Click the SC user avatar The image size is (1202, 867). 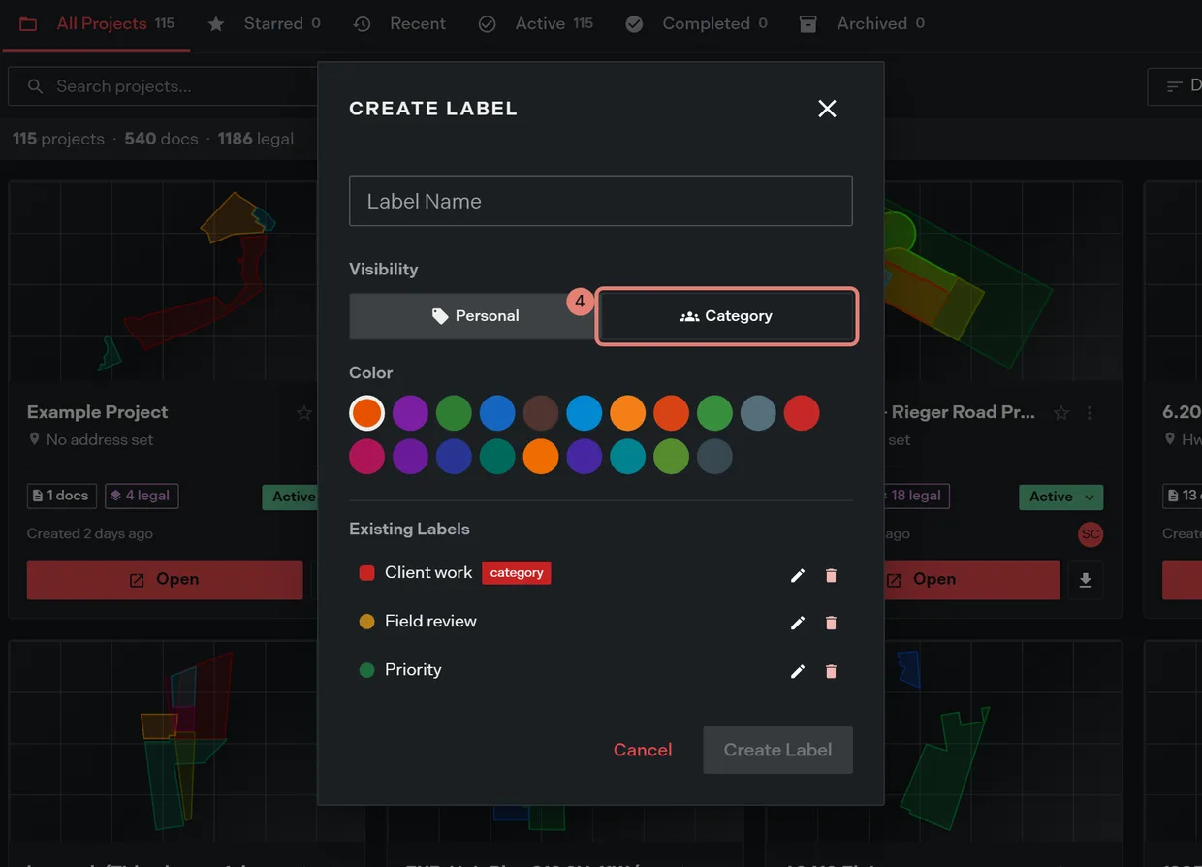tap(1091, 534)
